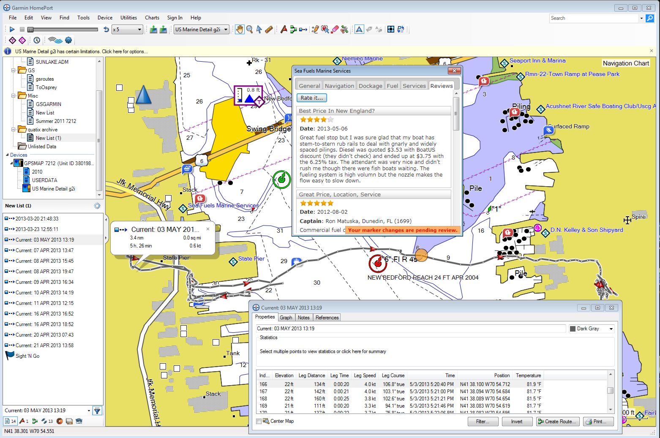Click the second device transfer toolbar icon
The image size is (660, 438).
tap(163, 29)
